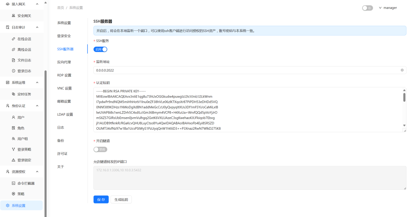Open the RDP 设置 tab

coord(64,75)
